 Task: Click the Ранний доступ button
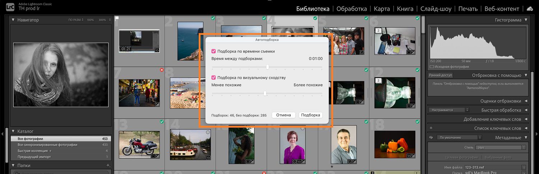(441, 75)
